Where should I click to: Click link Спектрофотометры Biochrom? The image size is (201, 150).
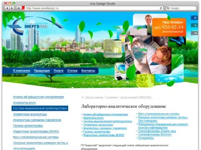click(x=155, y=135)
